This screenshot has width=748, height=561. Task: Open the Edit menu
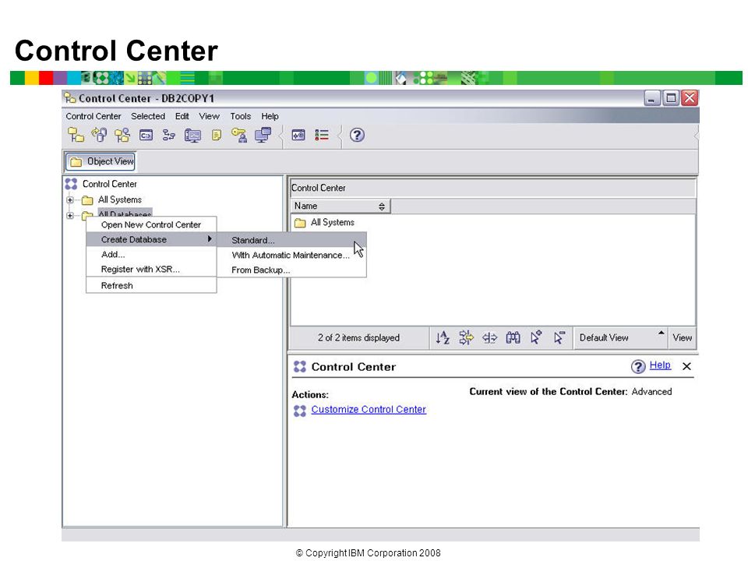182,116
